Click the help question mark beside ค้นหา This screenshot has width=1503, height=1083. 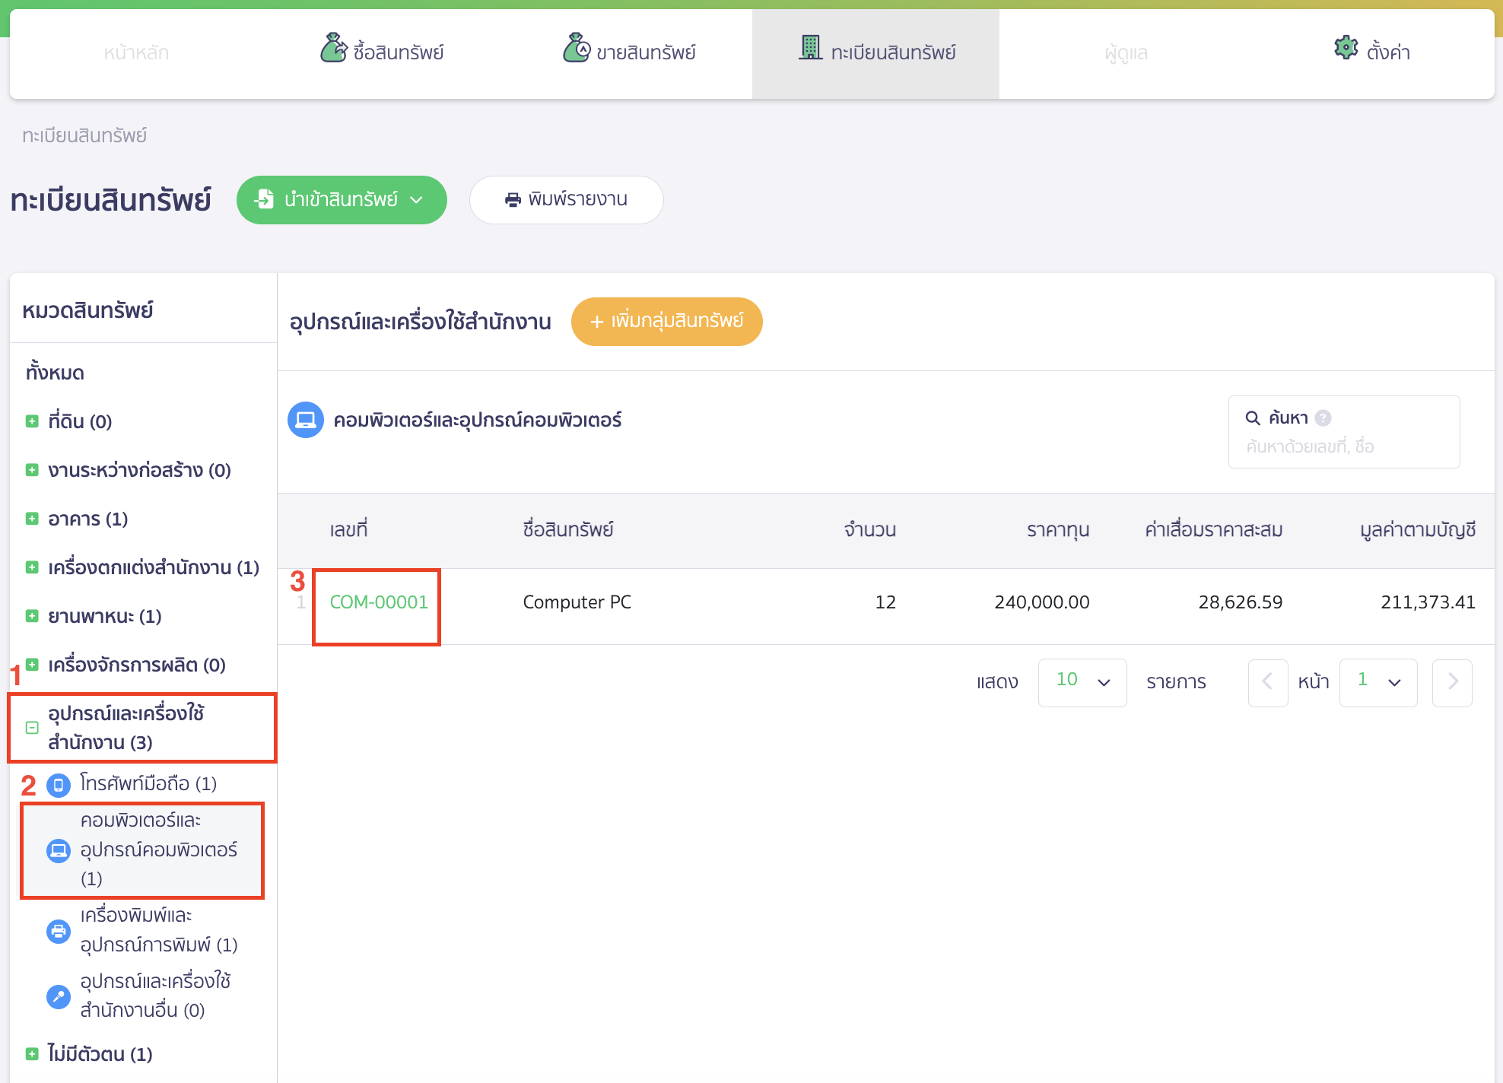pyautogui.click(x=1323, y=418)
